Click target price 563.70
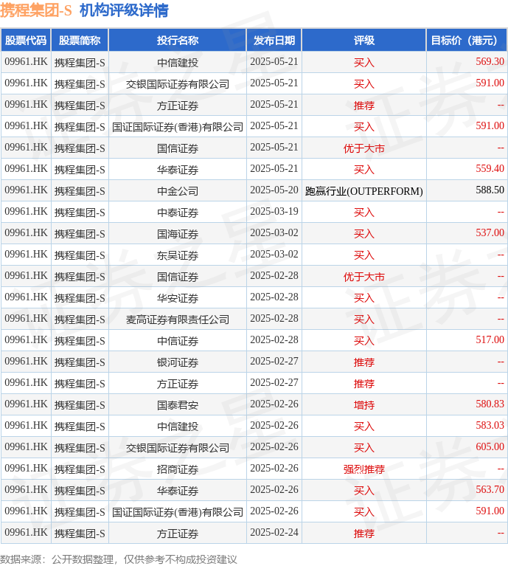The image size is (508, 566). click(x=490, y=489)
